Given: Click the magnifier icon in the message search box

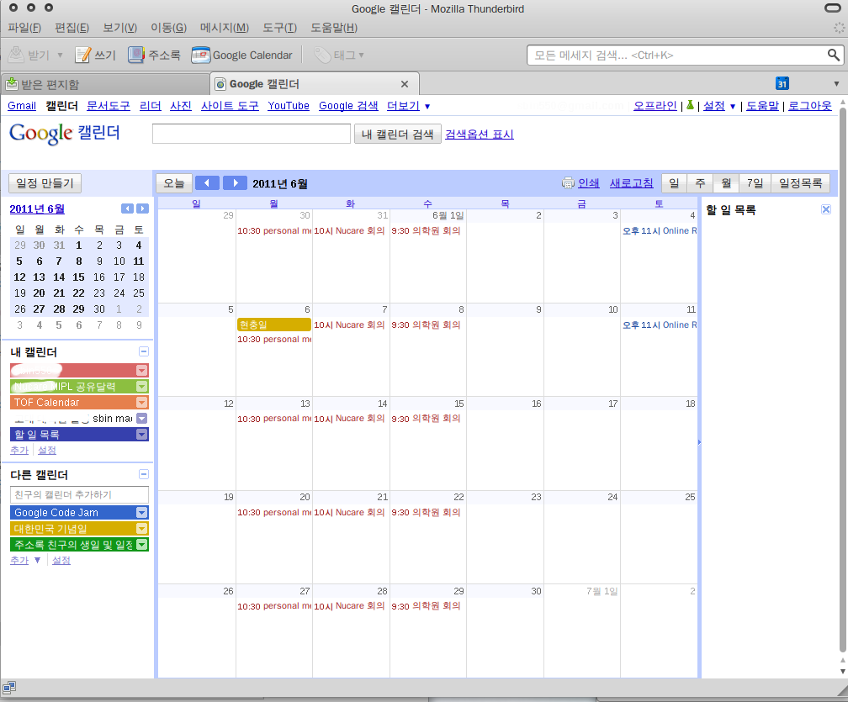Looking at the screenshot, I should point(834,55).
